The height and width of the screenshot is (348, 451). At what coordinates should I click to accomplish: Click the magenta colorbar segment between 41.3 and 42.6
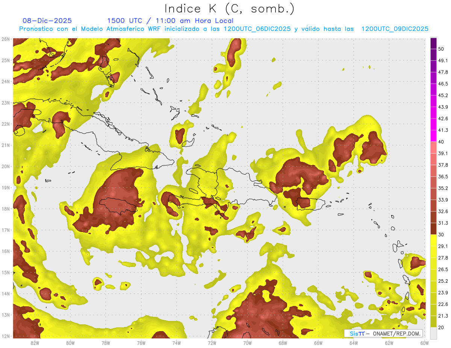point(433,124)
